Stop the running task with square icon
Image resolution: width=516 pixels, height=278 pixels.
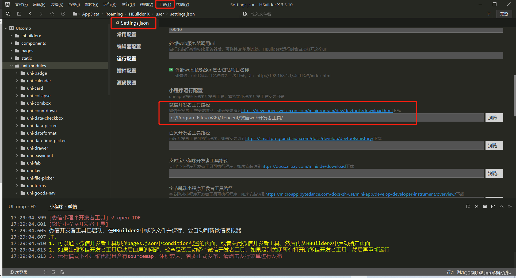(x=485, y=207)
